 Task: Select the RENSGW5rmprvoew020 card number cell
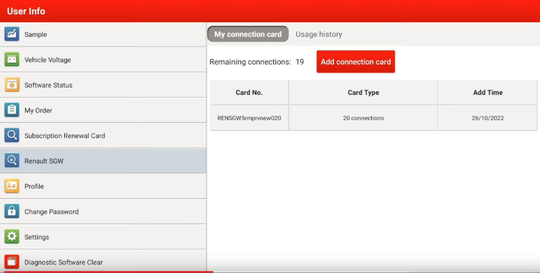249,118
